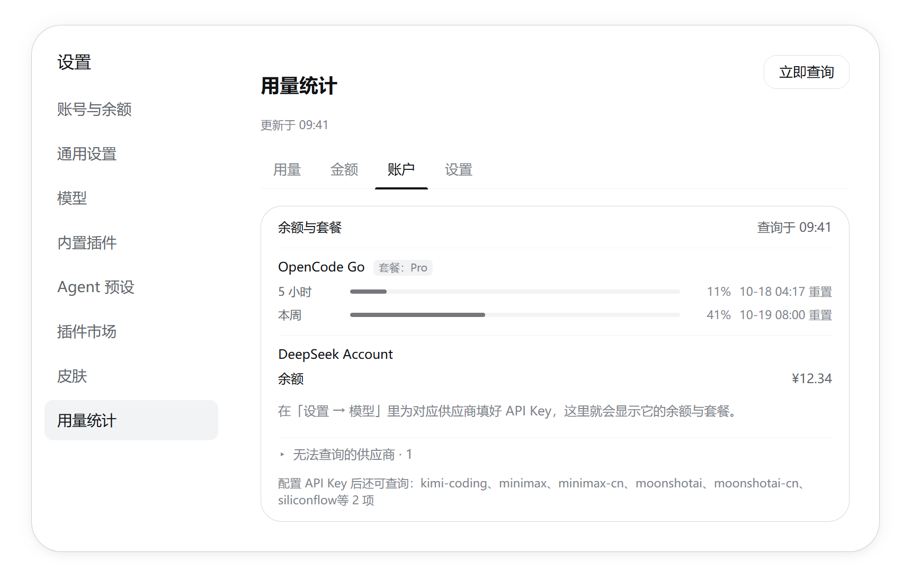The height and width of the screenshot is (580, 911).
Task: Click the 配置 API Key 后还可查询 note
Action: click(x=542, y=492)
